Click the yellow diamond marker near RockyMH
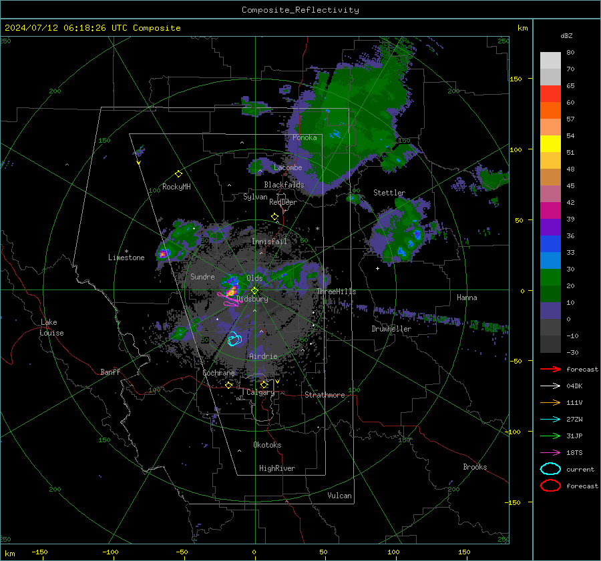The height and width of the screenshot is (561, 601). click(178, 174)
